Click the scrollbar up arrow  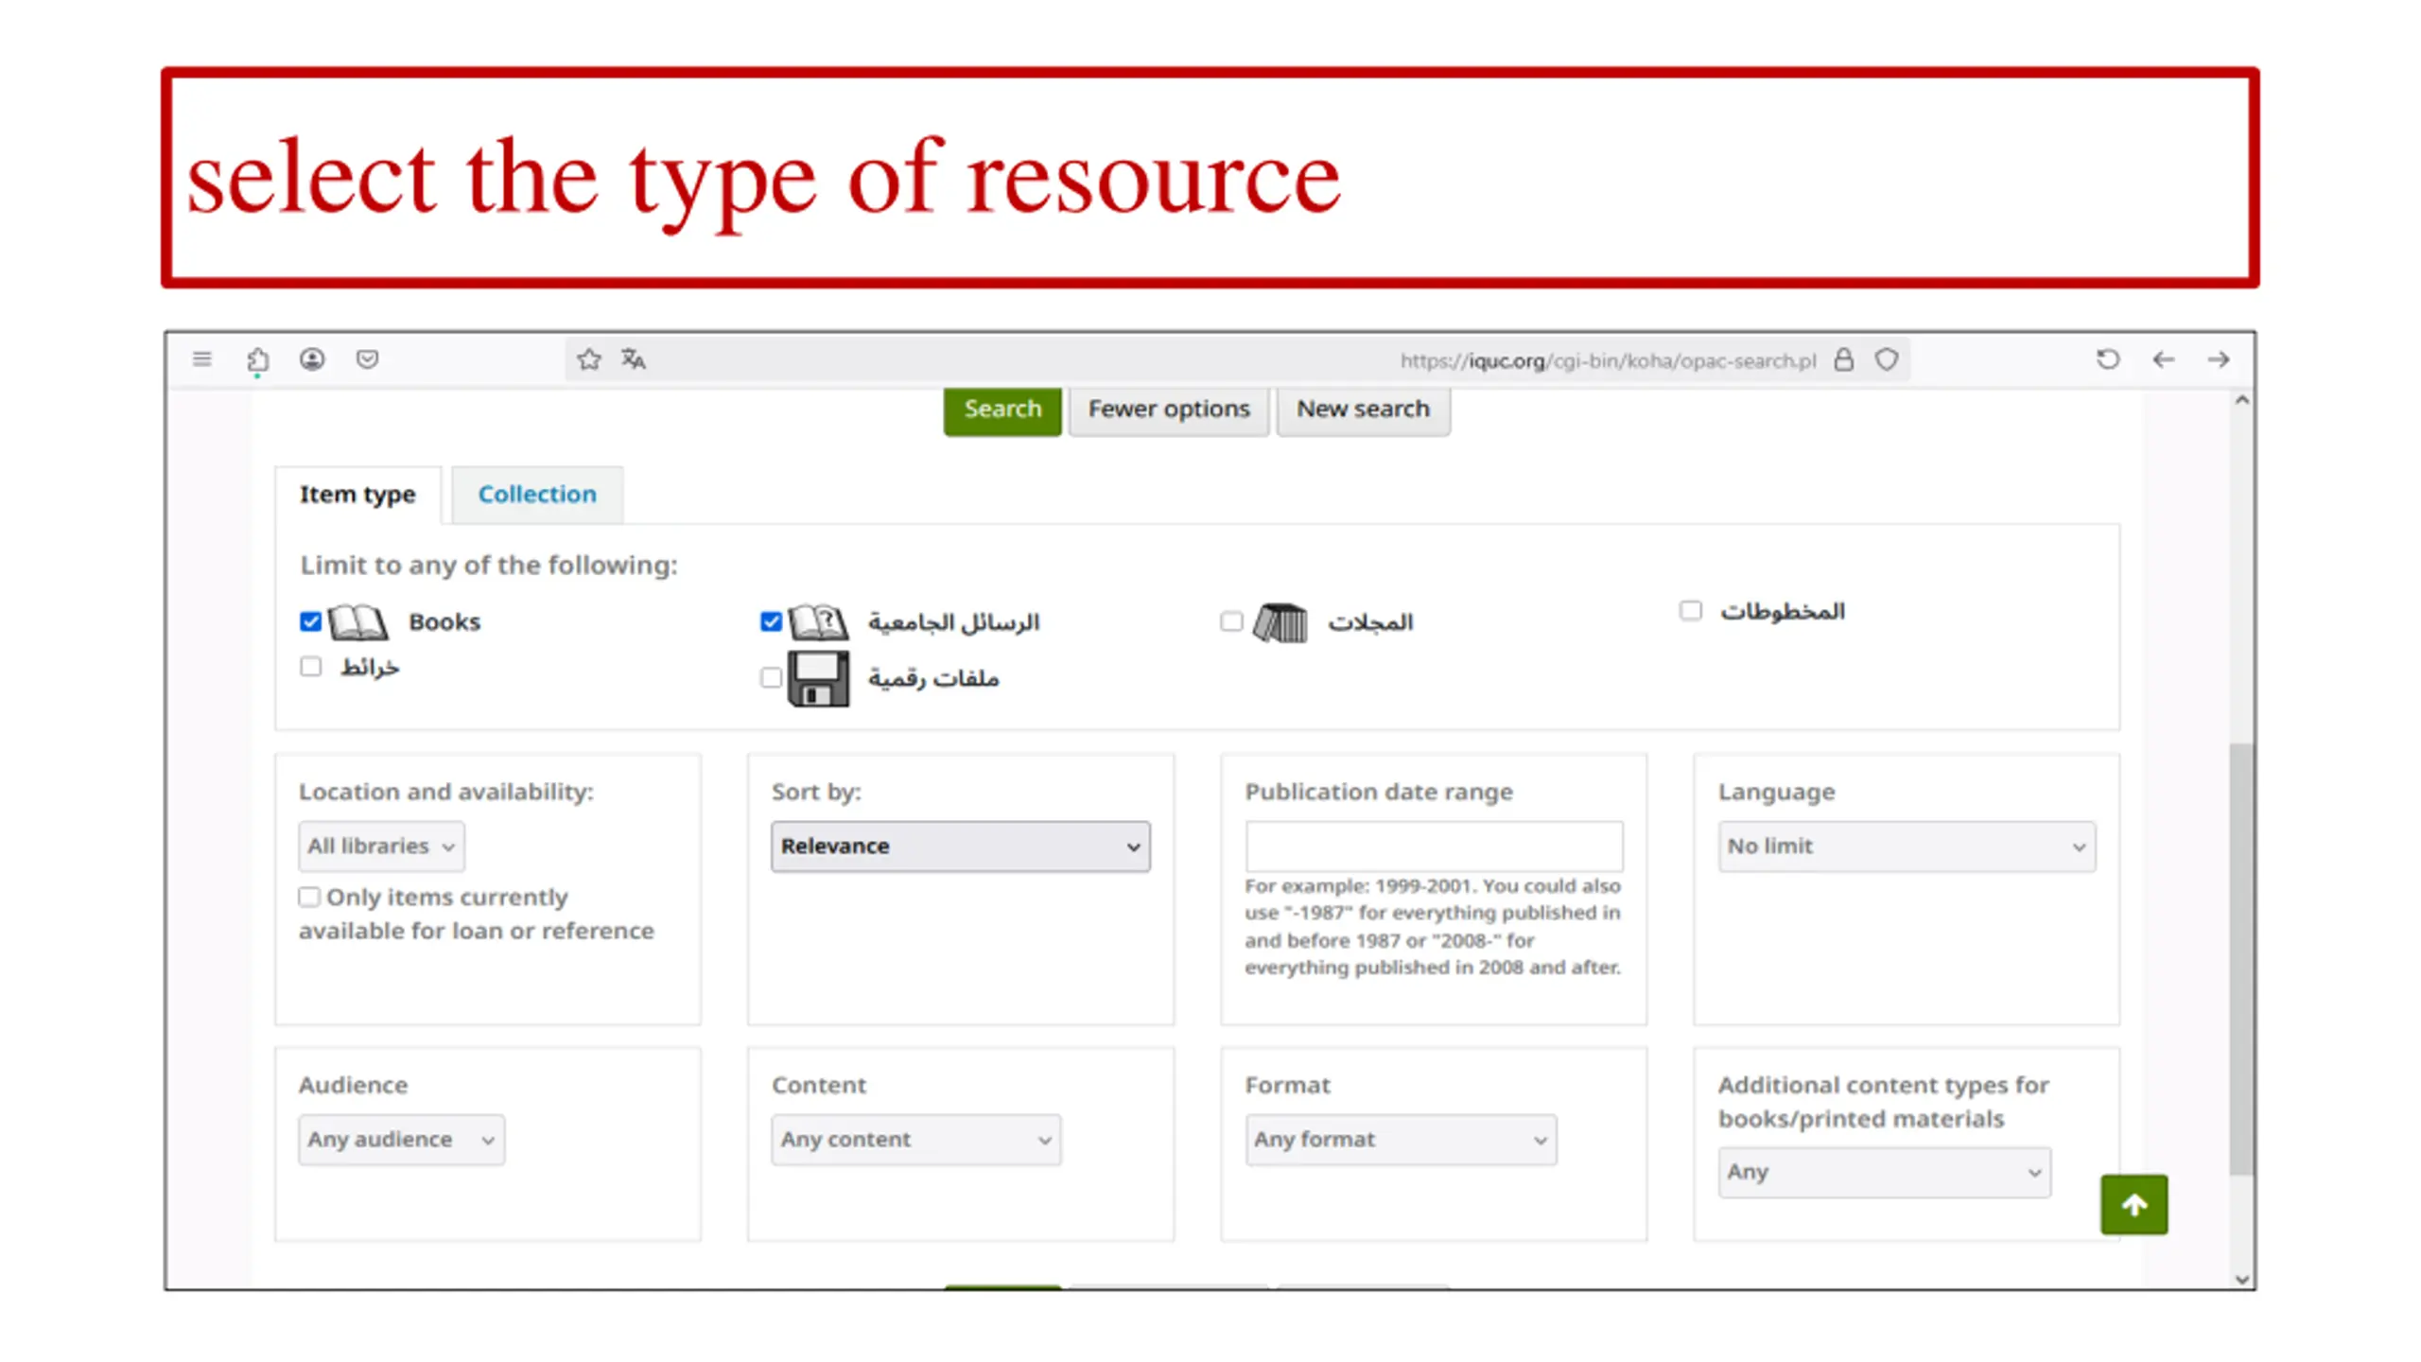[x=2241, y=400]
